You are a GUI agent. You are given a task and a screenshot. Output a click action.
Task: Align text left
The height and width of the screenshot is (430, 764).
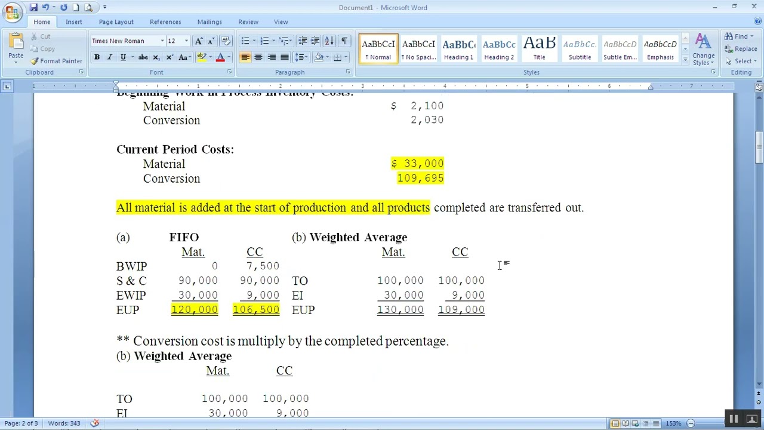click(245, 57)
